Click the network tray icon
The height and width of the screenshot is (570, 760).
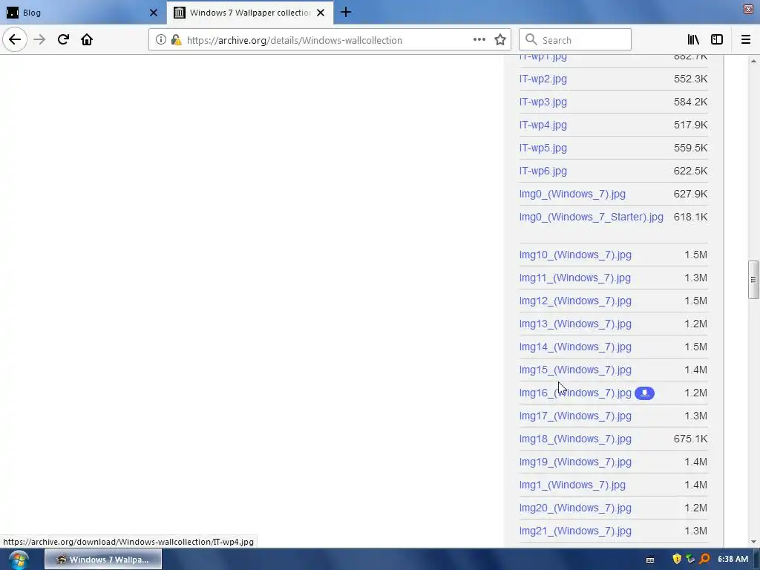[x=690, y=559]
